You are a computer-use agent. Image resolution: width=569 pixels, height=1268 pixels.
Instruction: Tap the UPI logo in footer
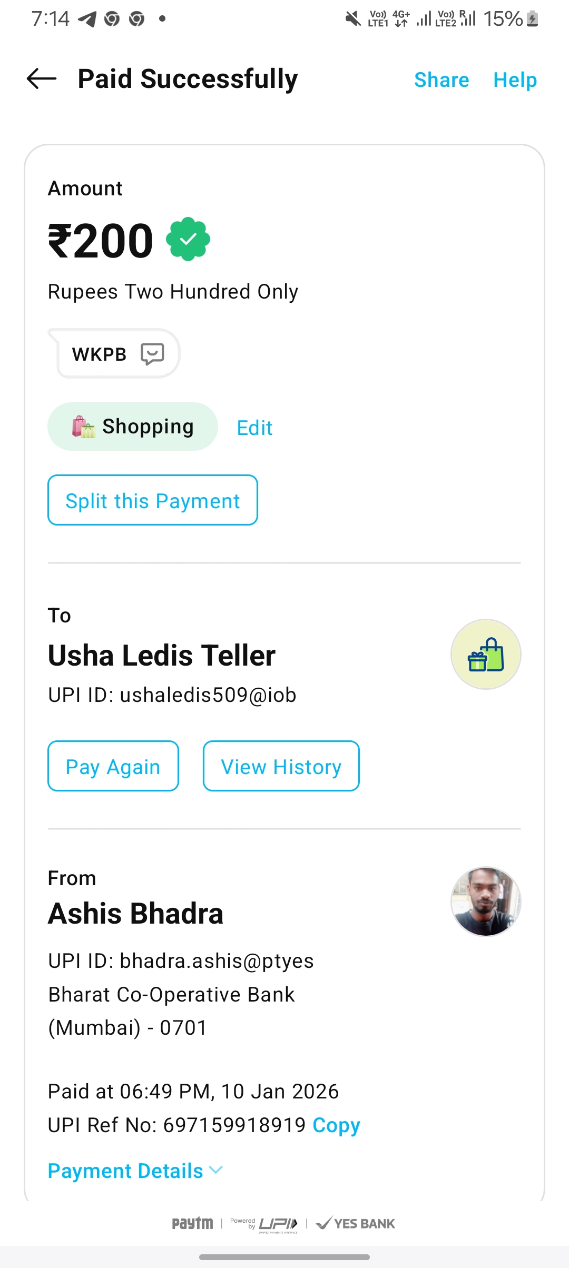(x=278, y=1224)
